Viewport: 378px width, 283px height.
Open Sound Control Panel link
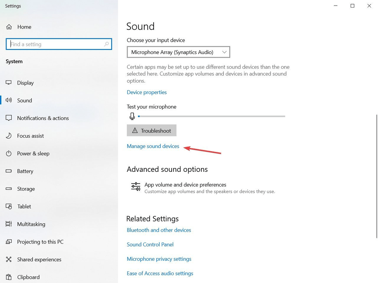coord(150,244)
